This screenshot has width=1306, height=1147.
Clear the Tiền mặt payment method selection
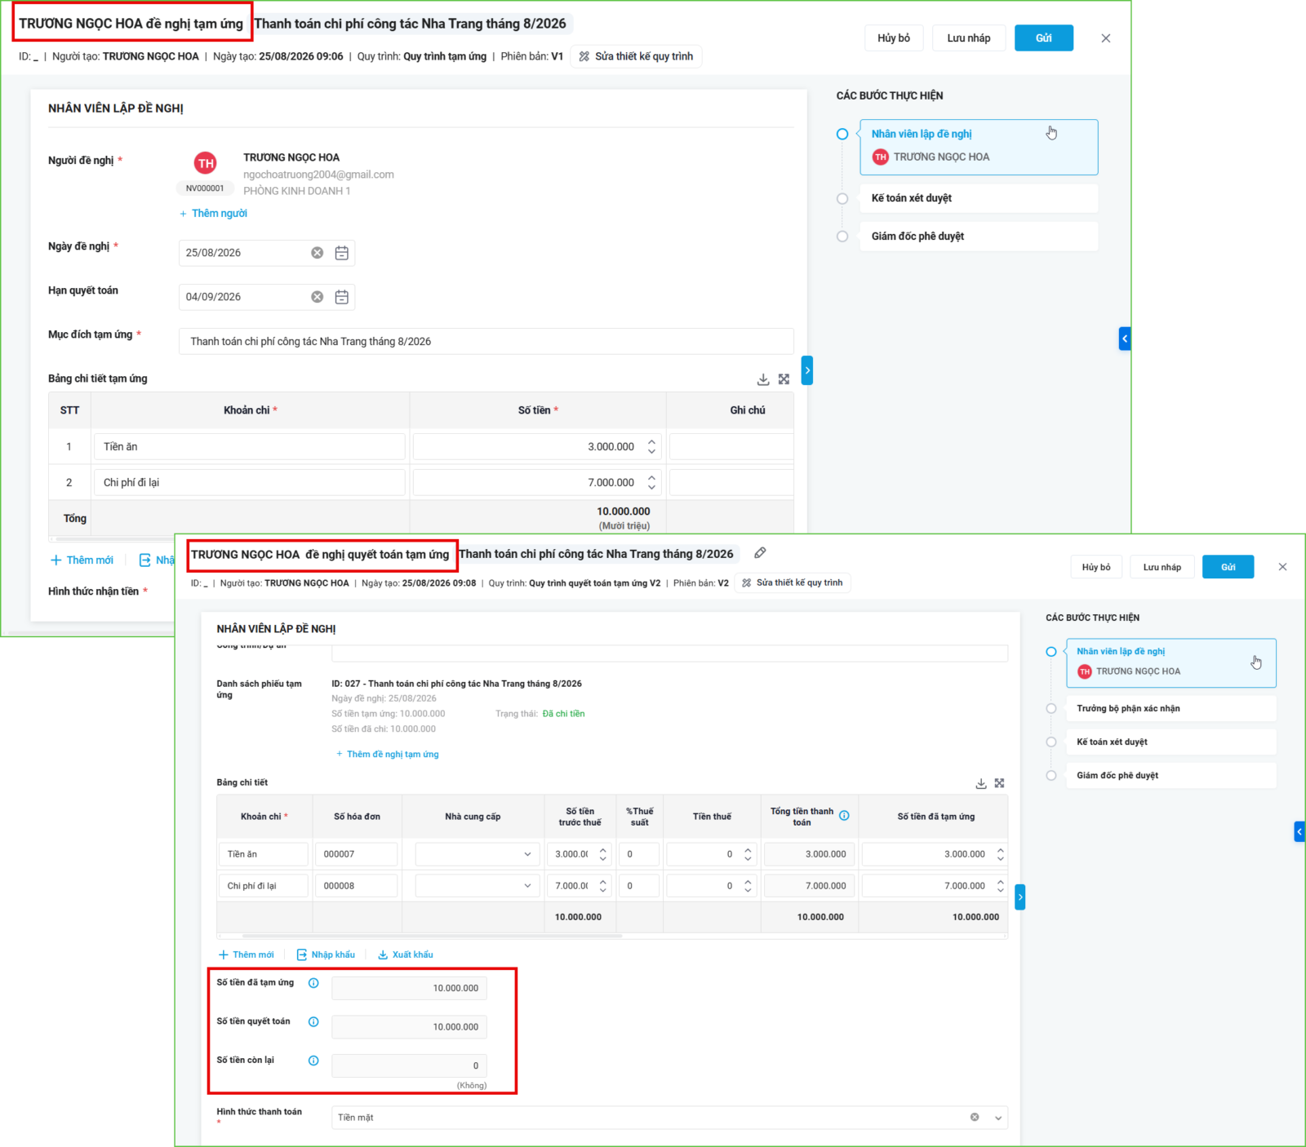pyautogui.click(x=975, y=1117)
